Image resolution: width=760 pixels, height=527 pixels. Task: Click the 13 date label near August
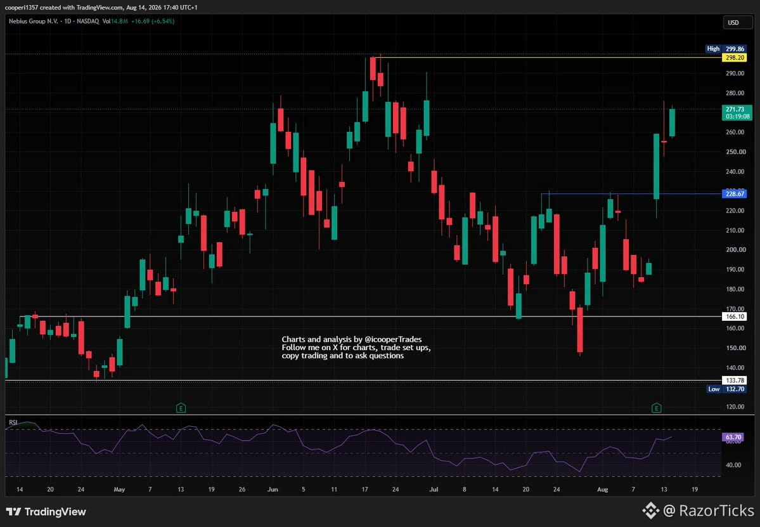[x=664, y=489]
